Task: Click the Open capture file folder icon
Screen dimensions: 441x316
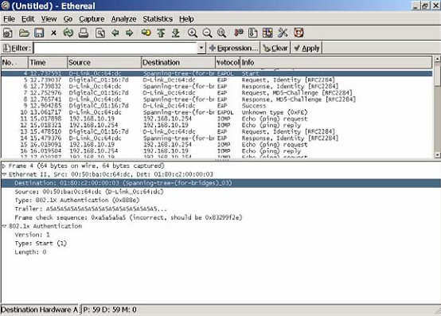Action: (x=24, y=33)
